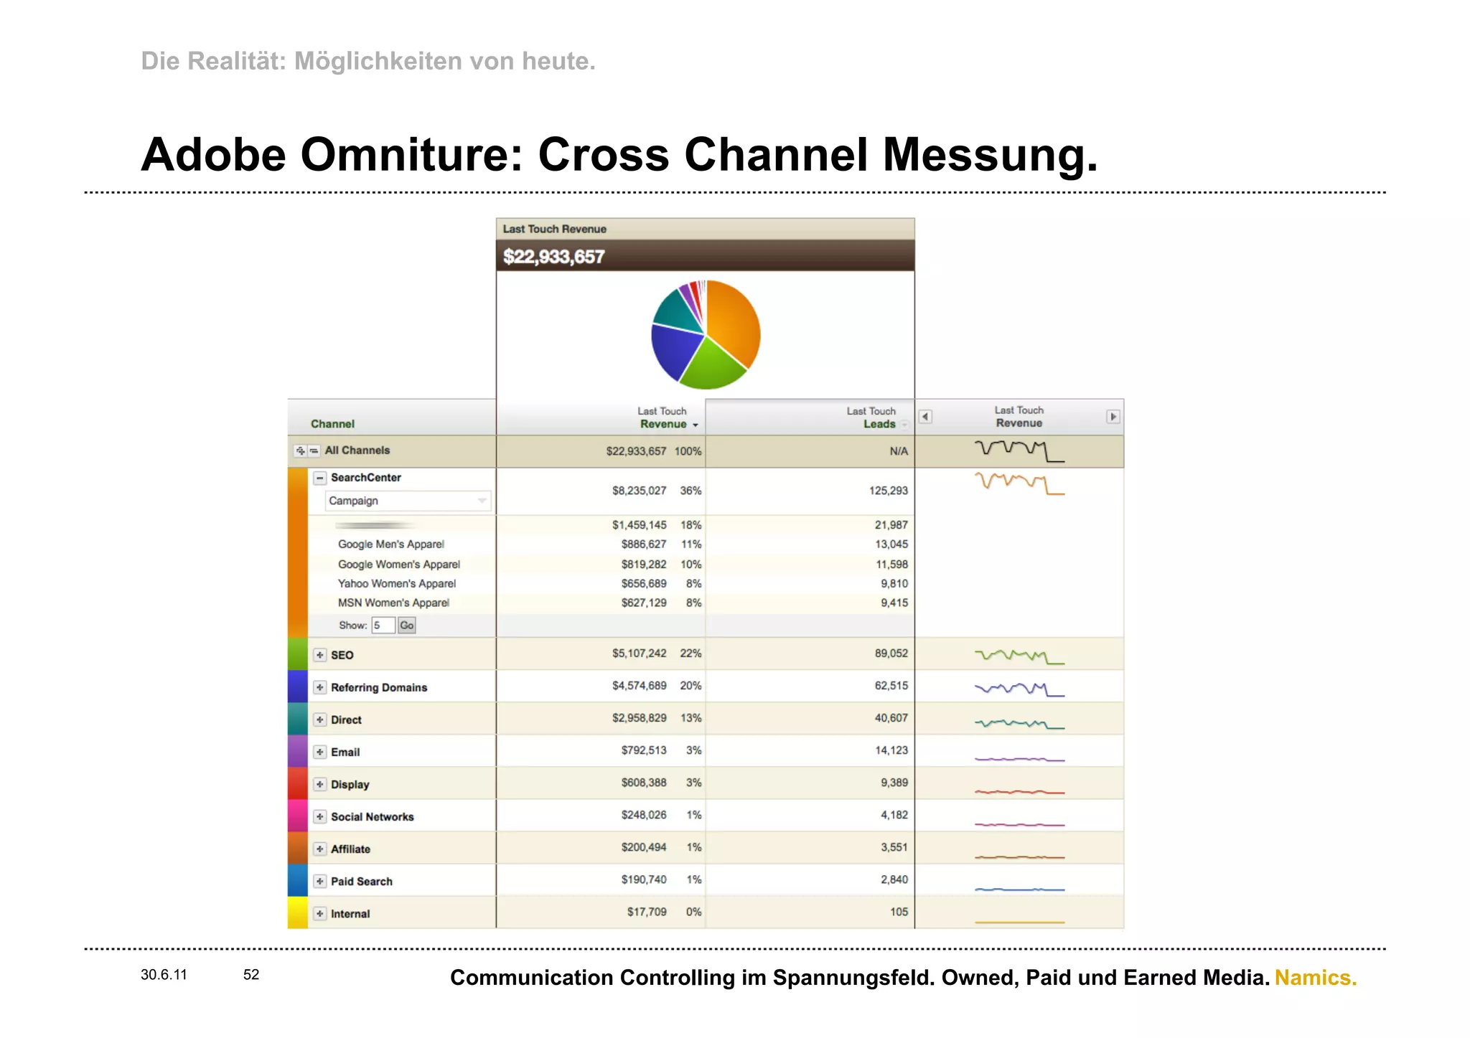Expand the Email channel row
1470x1038 pixels.
tap(320, 752)
